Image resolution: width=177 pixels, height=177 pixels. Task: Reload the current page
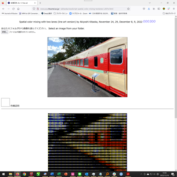(13, 9)
